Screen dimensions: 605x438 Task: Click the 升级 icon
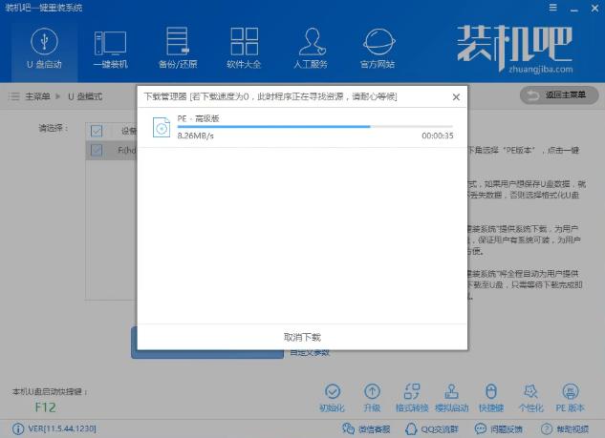[372, 398]
